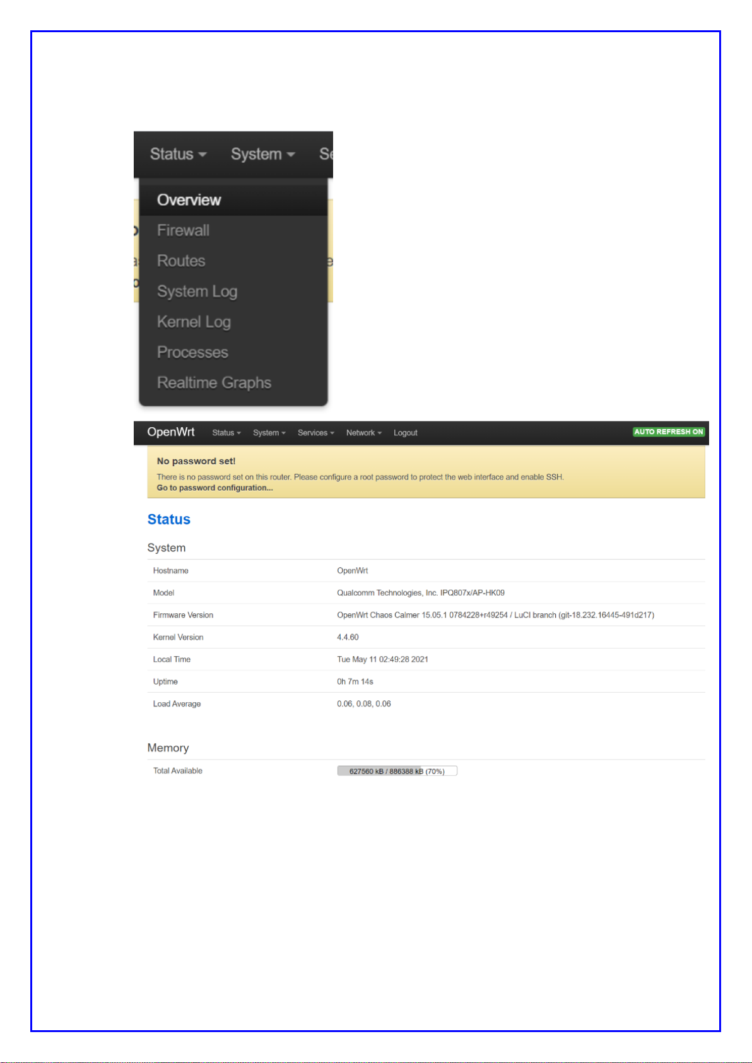
Task: Select Load Average value 0.06, 0.08, 0.06
Action: pos(364,703)
